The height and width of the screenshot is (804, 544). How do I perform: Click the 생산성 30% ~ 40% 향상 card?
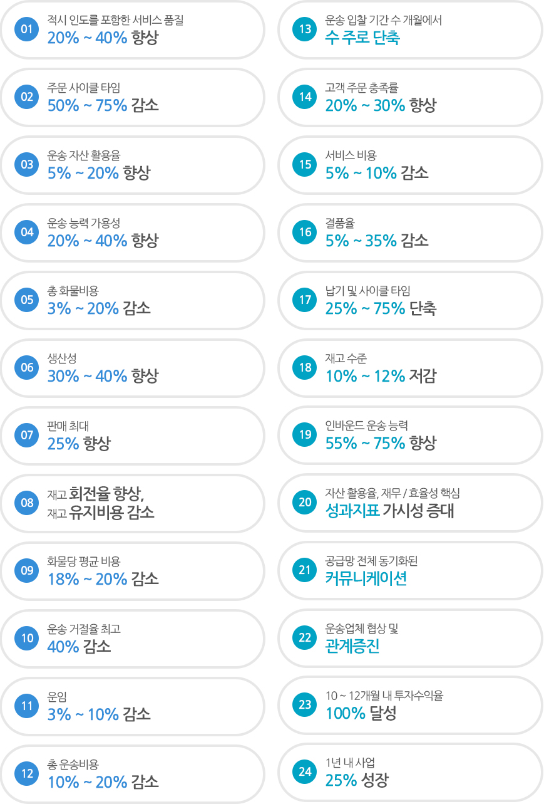(x=133, y=368)
